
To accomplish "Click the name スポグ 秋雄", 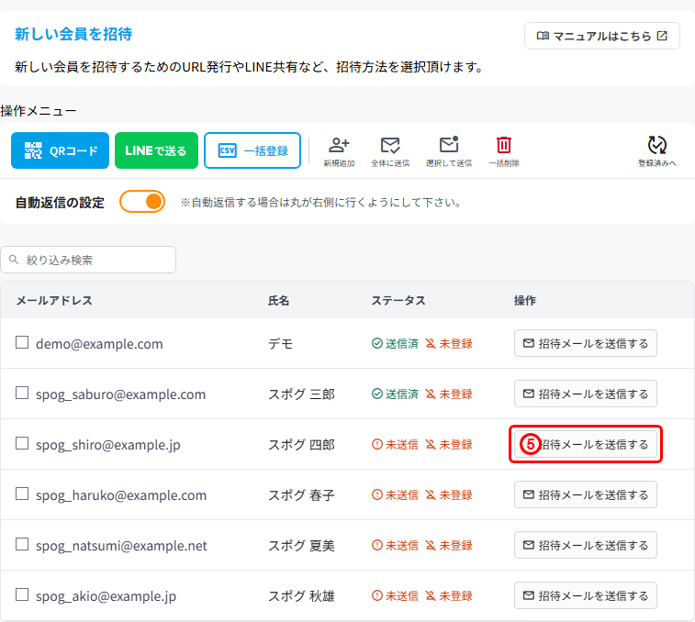I will click(301, 596).
